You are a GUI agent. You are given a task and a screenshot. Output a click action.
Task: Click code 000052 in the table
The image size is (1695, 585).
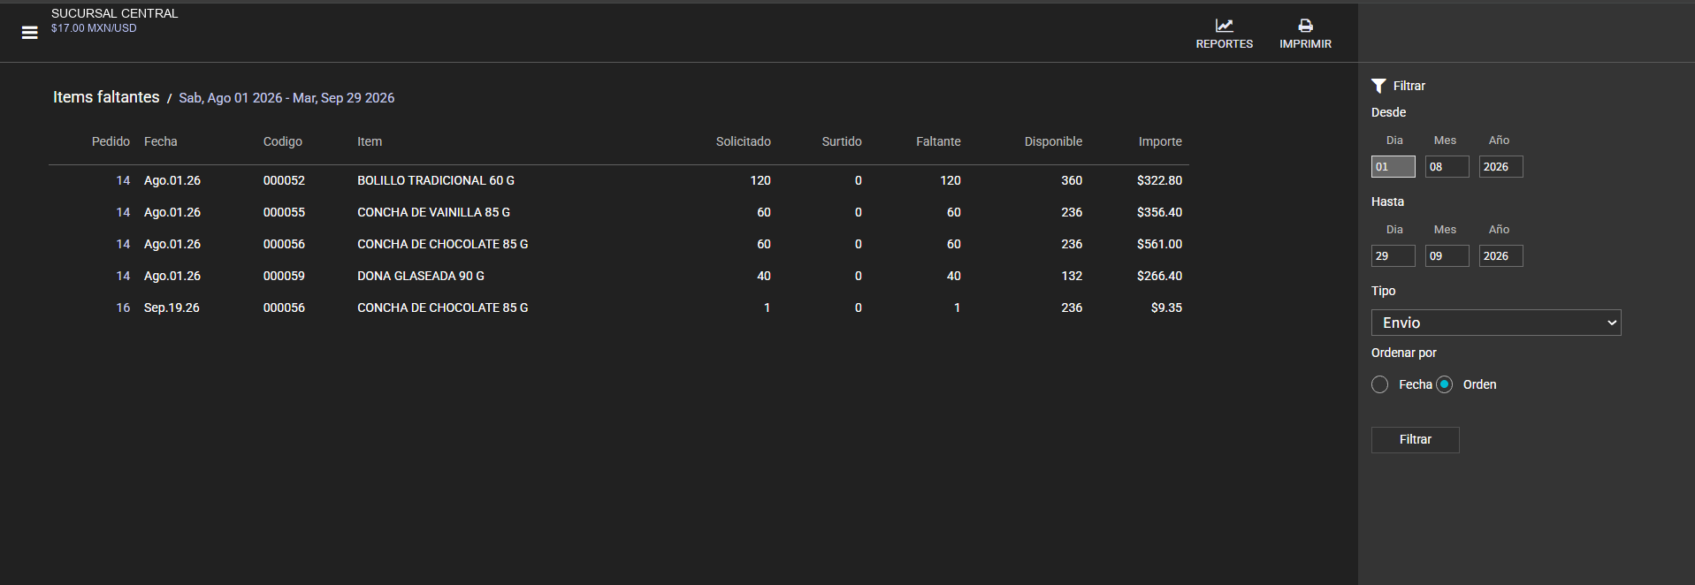[284, 180]
